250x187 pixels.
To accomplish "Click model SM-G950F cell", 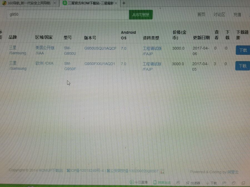I will [x=70, y=66].
